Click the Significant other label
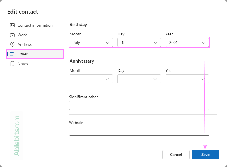This screenshot has width=227, height=167. tap(83, 97)
